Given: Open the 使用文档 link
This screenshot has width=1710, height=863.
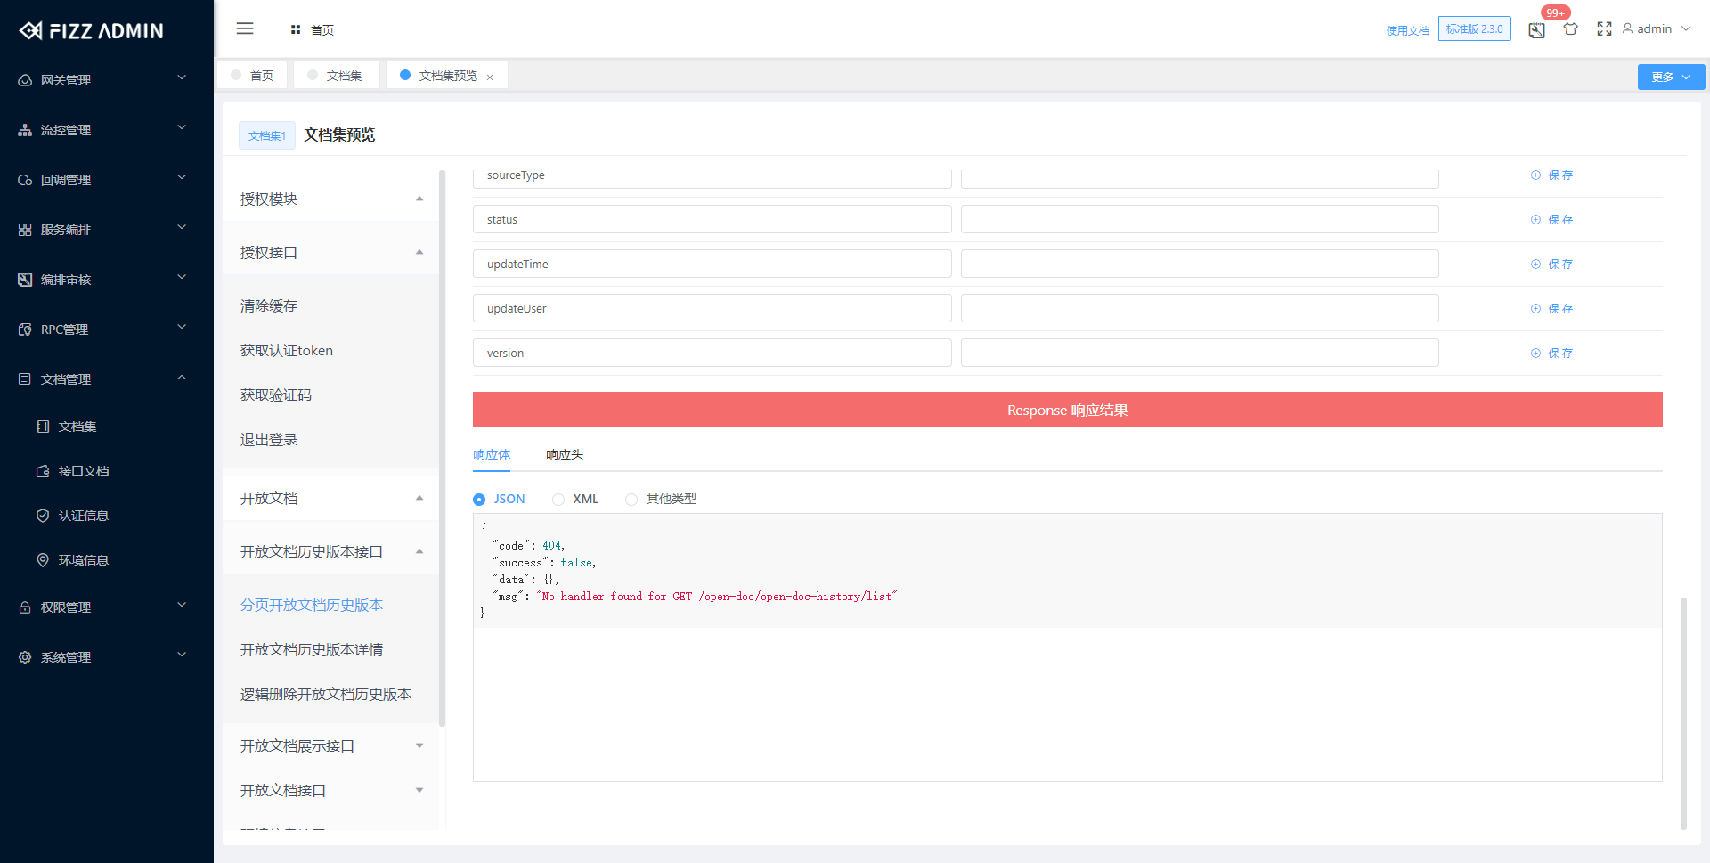Looking at the screenshot, I should [x=1407, y=30].
